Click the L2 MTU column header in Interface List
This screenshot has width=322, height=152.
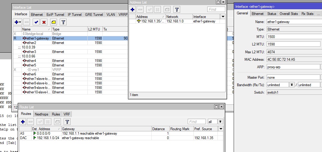pos(94,29)
